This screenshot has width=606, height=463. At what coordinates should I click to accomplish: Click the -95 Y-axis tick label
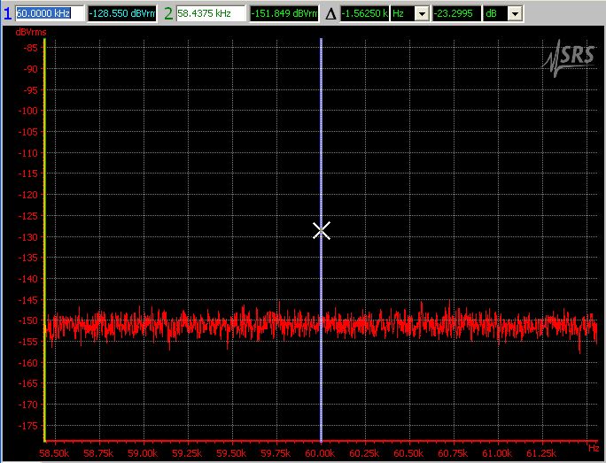click(30, 90)
